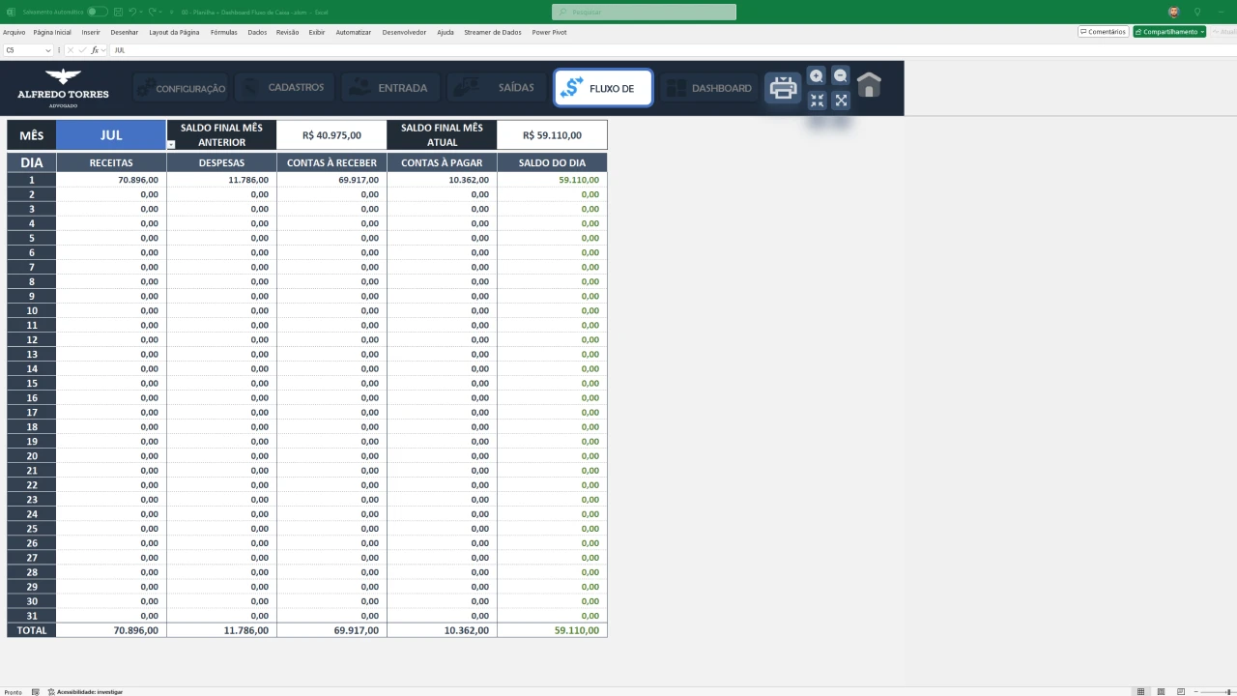The image size is (1237, 696).
Task: Click the insert function fx icon
Action: tap(95, 50)
